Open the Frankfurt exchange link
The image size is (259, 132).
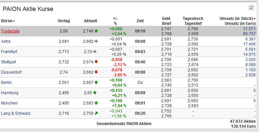point(9,52)
